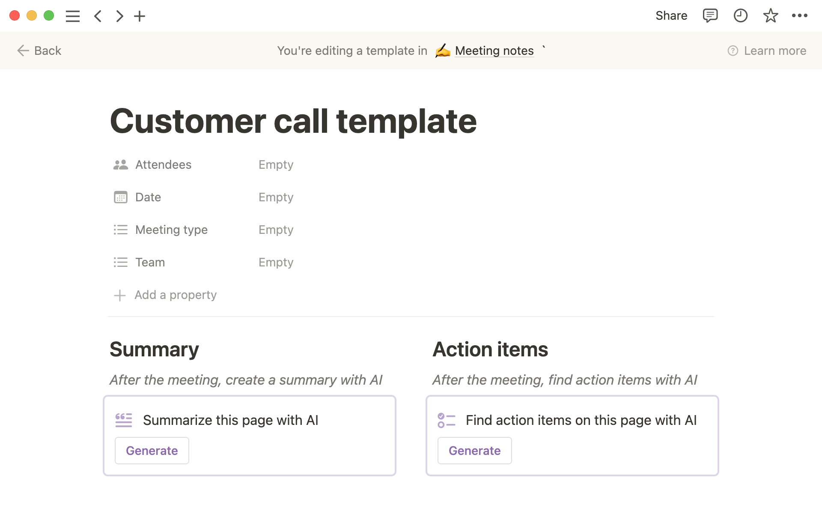Click Back to return to previous view

[x=39, y=51]
